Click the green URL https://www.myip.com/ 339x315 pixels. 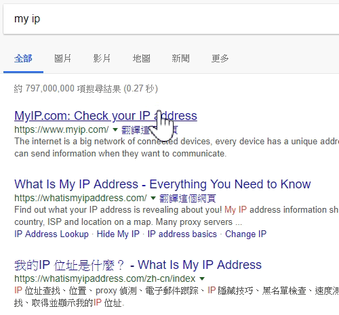click(x=62, y=129)
